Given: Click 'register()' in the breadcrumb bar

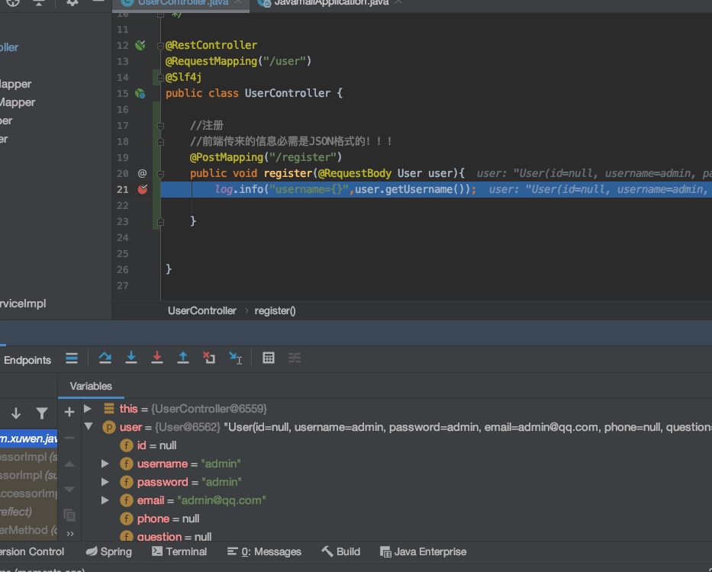Looking at the screenshot, I should coord(275,310).
